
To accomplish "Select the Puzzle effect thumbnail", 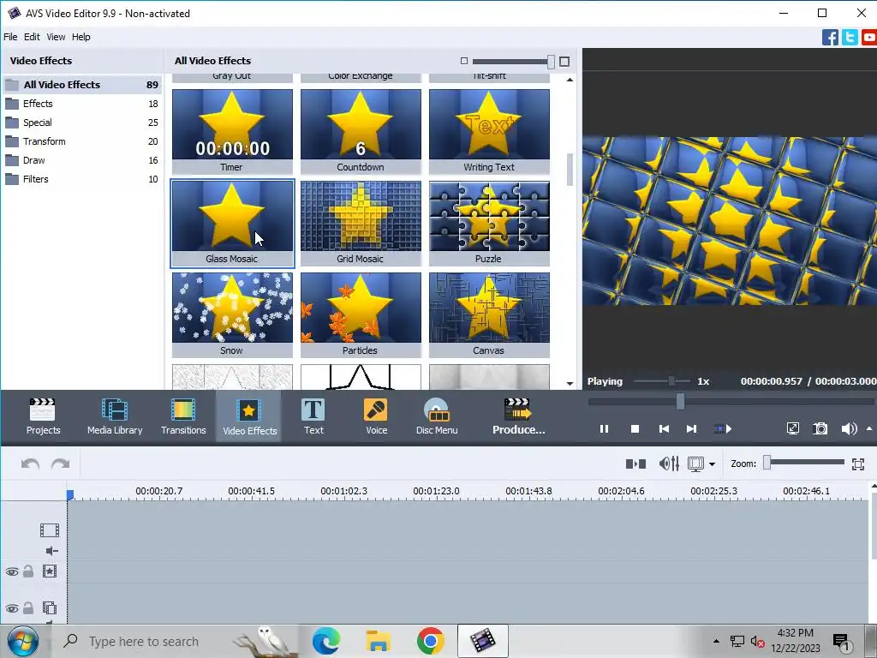I will pyautogui.click(x=489, y=224).
